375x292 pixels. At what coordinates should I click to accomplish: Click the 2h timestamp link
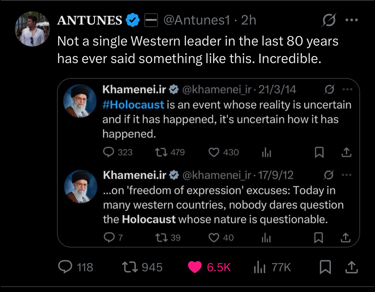tap(249, 20)
